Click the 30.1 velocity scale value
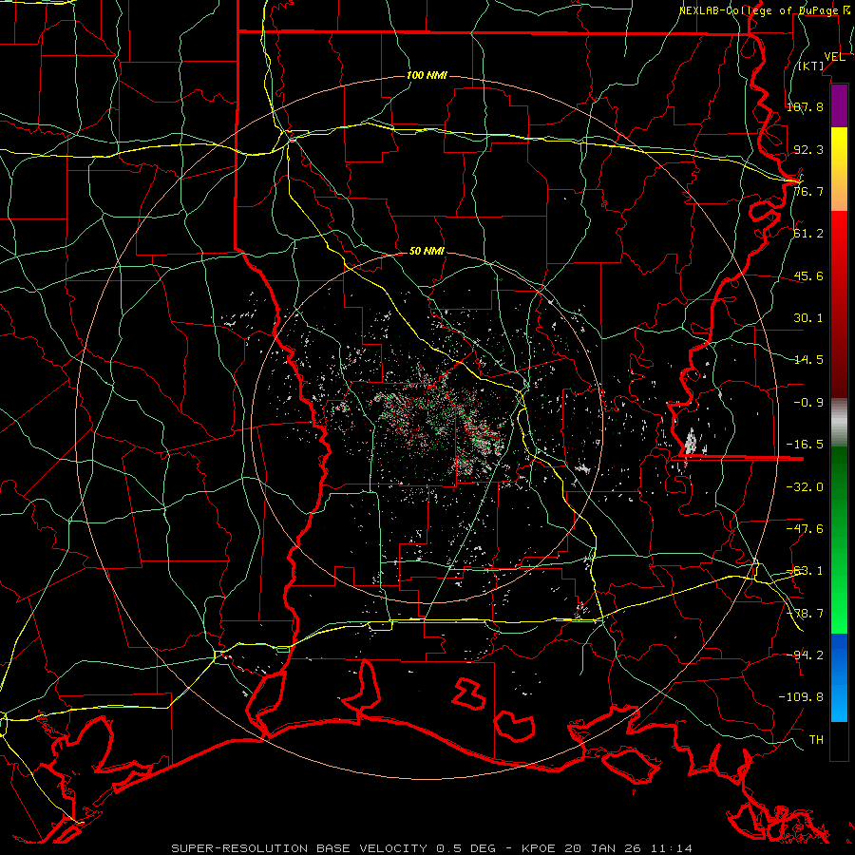855x855 pixels. [x=808, y=318]
